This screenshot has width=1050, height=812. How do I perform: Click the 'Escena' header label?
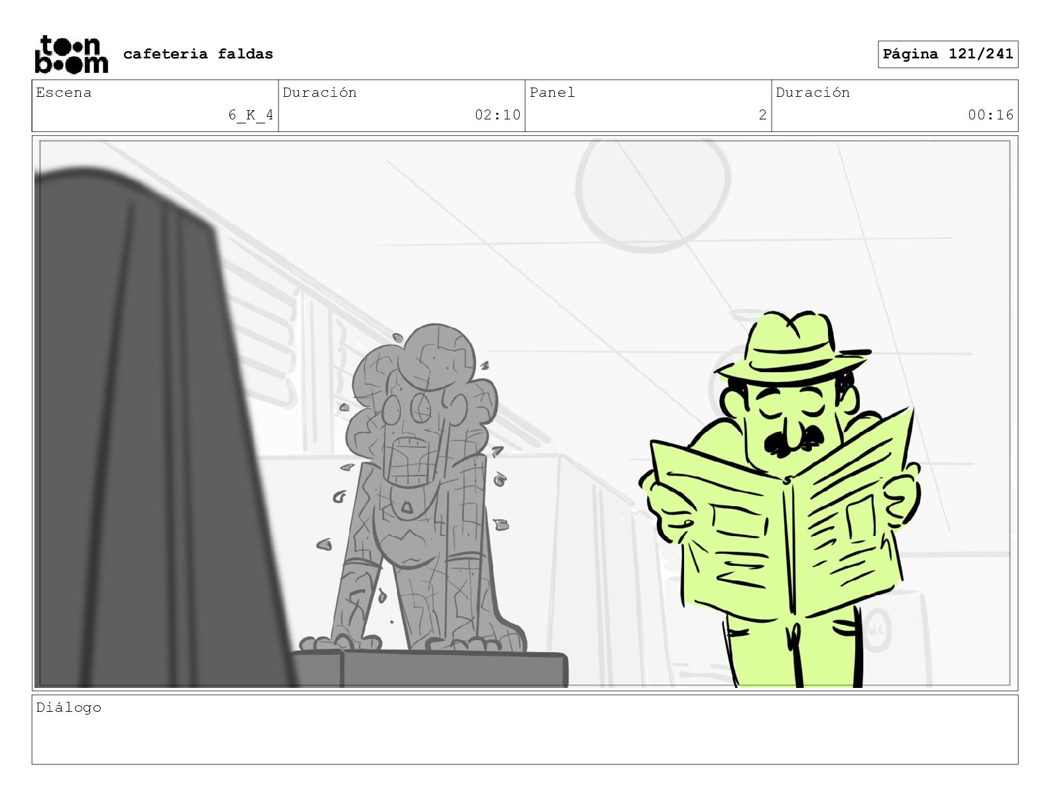pyautogui.click(x=64, y=92)
